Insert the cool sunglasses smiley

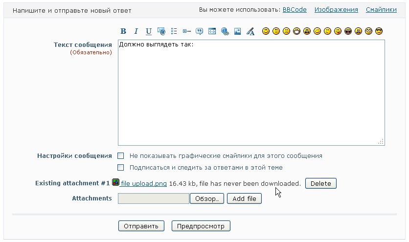pos(379,31)
